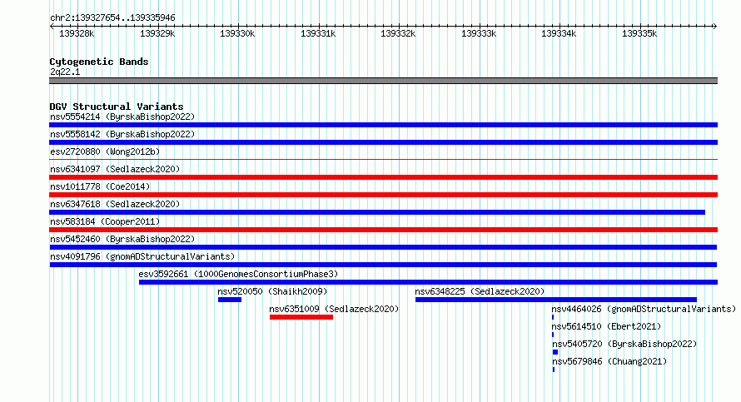
Task: Click the Cytogenetic Bands track title
Action: 99,62
